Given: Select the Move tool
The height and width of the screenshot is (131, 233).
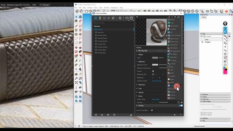Looking at the screenshot, I should click(x=76, y=48).
